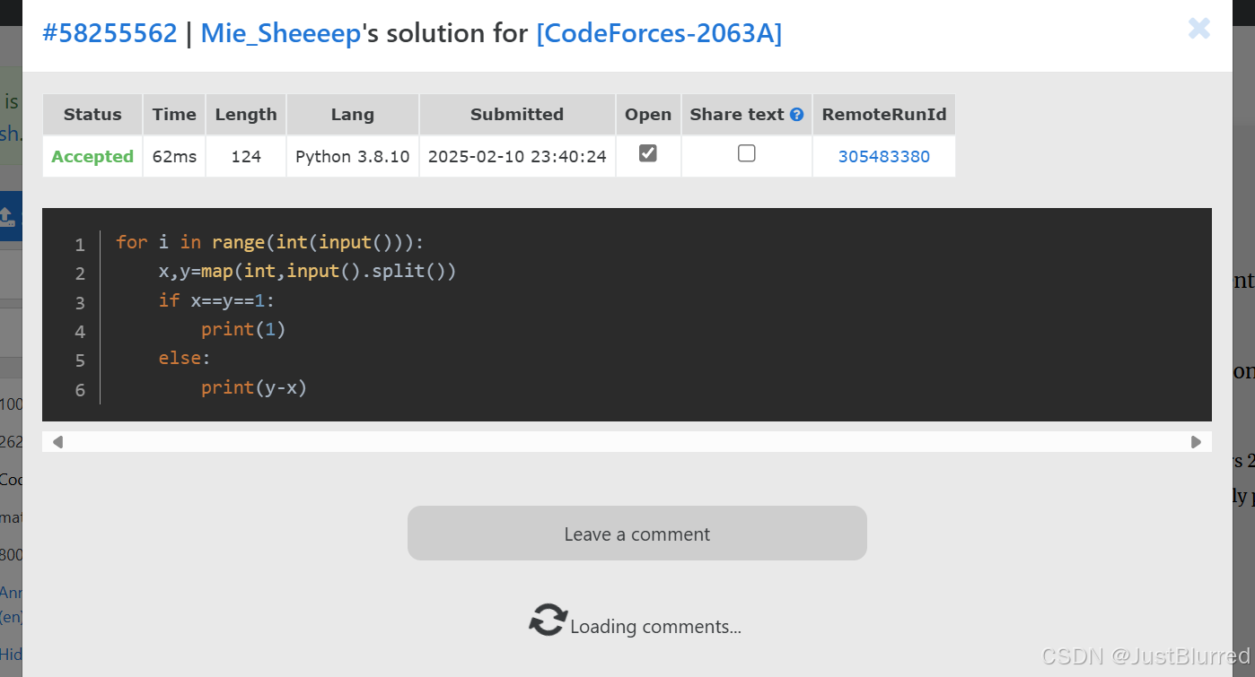Click the code scrollbar right arrow
The width and height of the screenshot is (1255, 677).
tap(1196, 441)
